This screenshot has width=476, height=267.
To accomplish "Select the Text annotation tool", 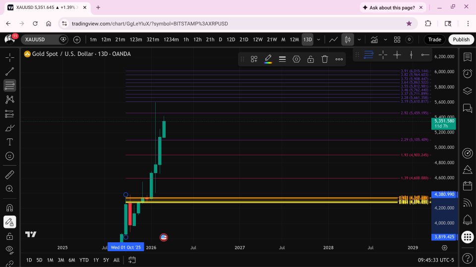I will pyautogui.click(x=9, y=142).
